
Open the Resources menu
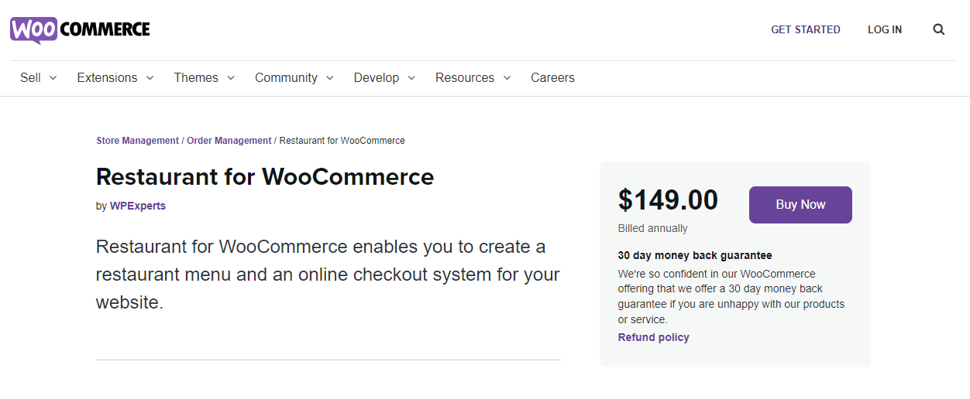click(x=465, y=77)
